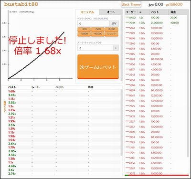Select the 1.11x history entry
191x179 pixels.
pos(11,132)
